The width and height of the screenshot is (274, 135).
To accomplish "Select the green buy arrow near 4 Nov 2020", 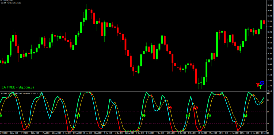I will click(209, 115).
